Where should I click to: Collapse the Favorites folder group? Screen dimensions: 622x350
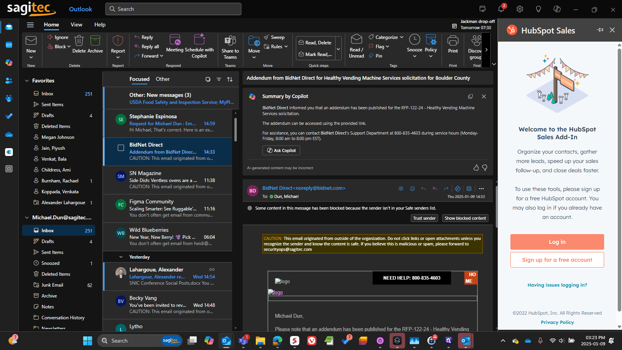click(27, 81)
